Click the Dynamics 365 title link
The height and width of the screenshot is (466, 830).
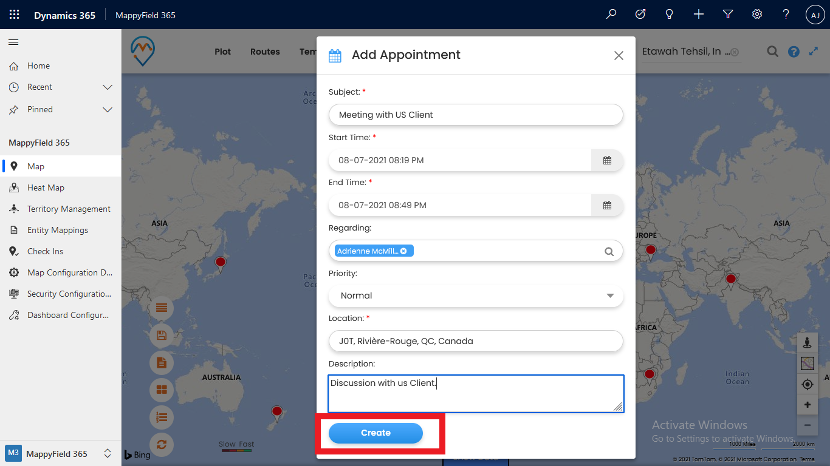click(x=64, y=15)
